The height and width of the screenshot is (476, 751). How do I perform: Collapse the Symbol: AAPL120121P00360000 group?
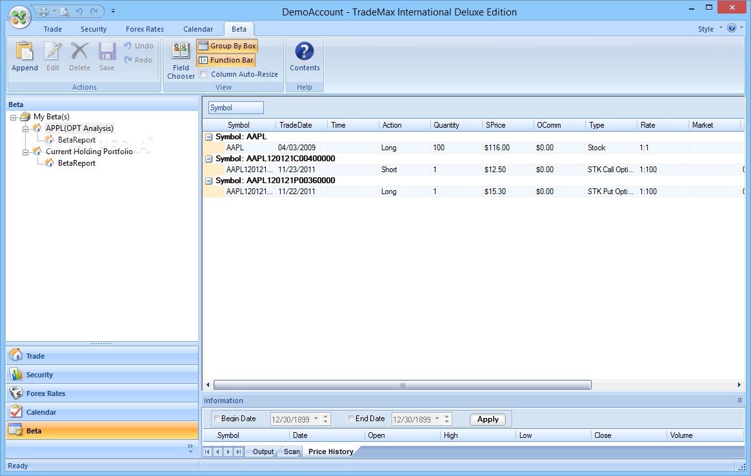coord(209,181)
